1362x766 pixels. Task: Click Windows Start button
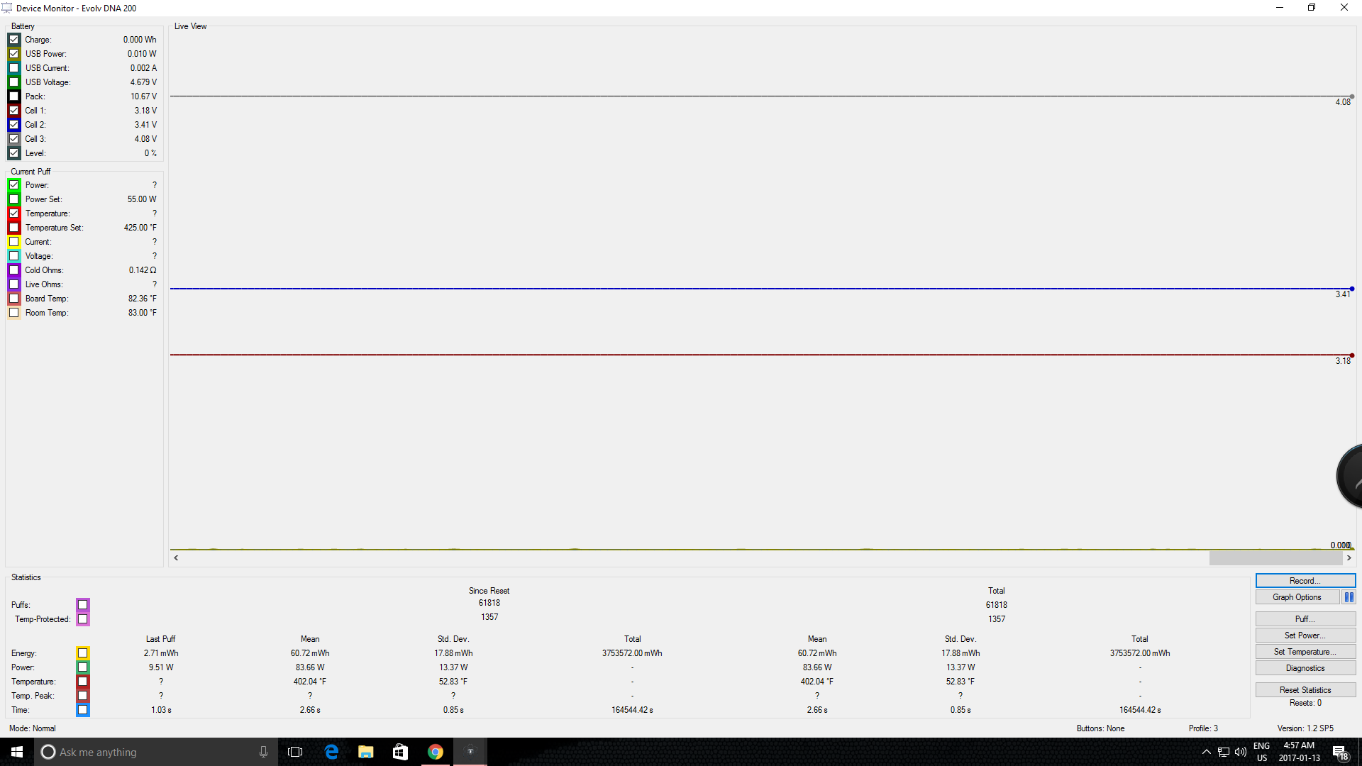pos(17,752)
